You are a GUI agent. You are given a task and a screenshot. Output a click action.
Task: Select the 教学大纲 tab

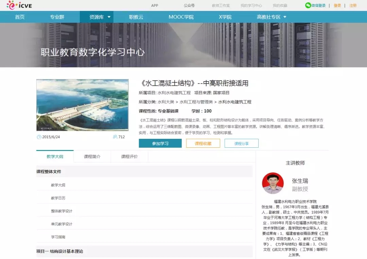(x=55, y=156)
